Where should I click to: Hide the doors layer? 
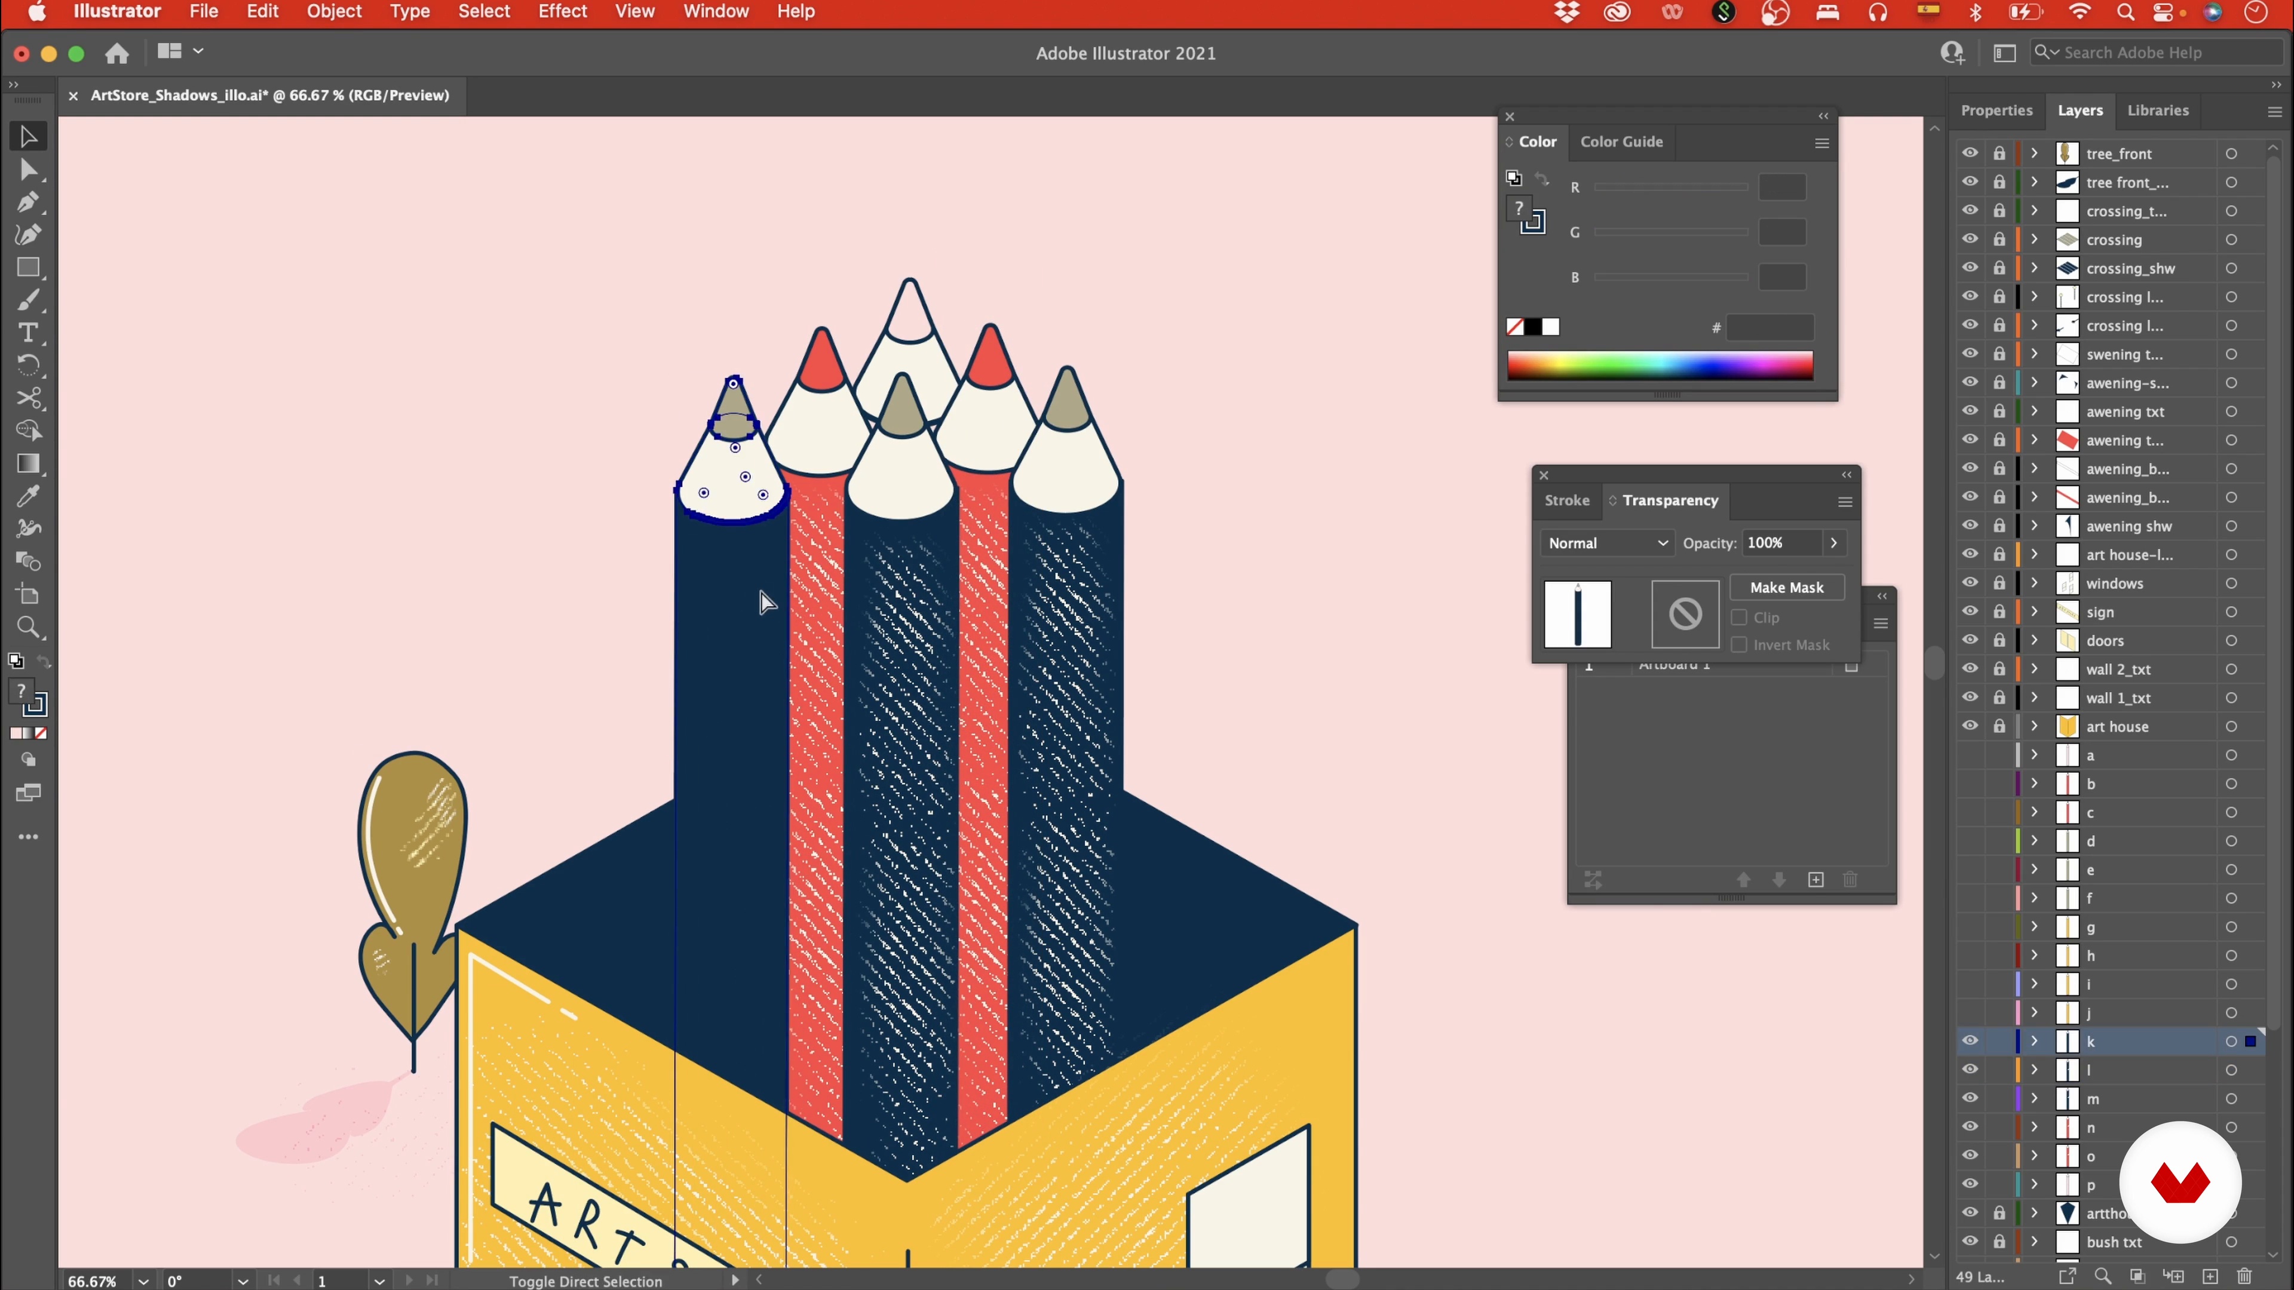point(1970,640)
